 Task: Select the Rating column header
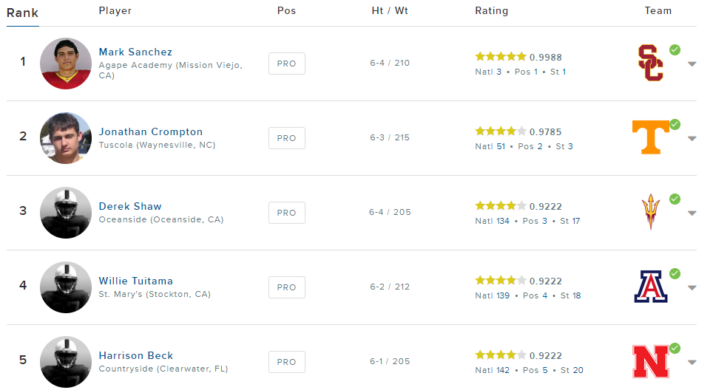click(x=491, y=11)
